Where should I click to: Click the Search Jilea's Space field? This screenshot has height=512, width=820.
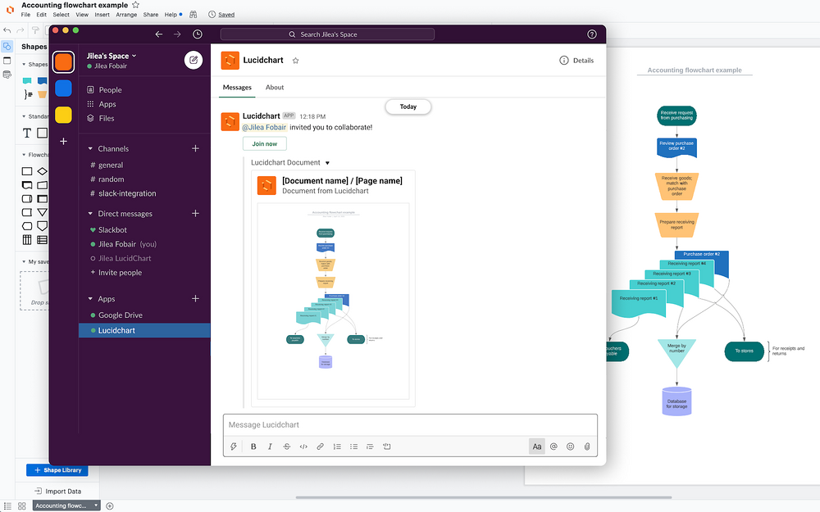pyautogui.click(x=327, y=34)
